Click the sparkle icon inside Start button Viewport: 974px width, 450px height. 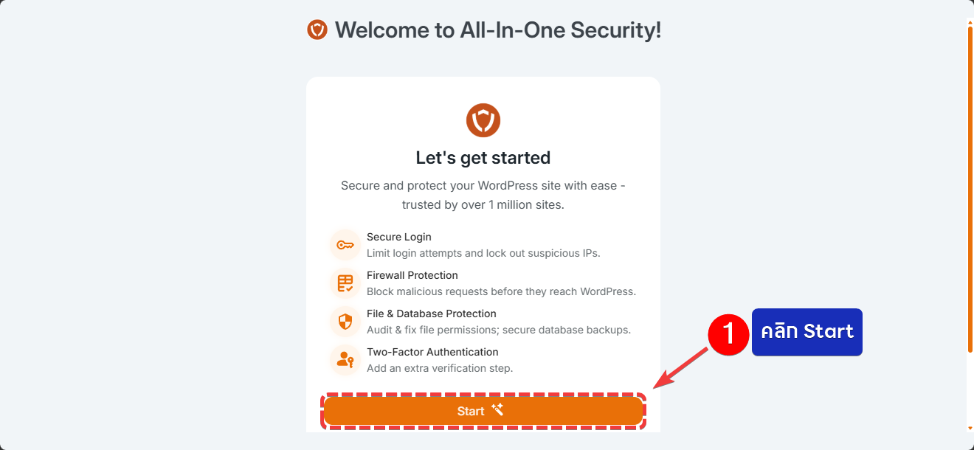[x=497, y=409]
